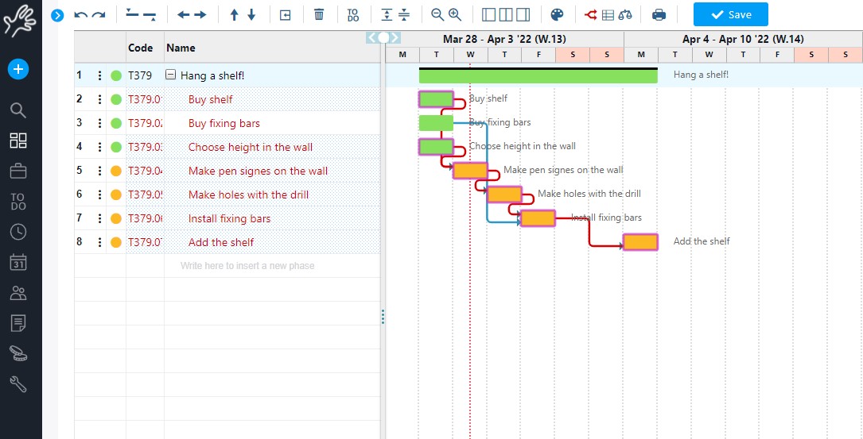
Task: Click the trash can delete icon
Action: click(319, 14)
